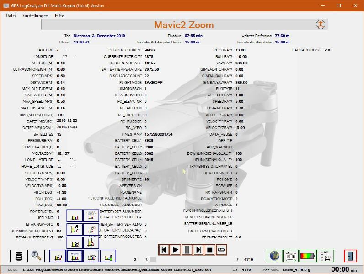Open the remote controller view icon
Viewport: 364px width, 274px height.
click(291, 256)
